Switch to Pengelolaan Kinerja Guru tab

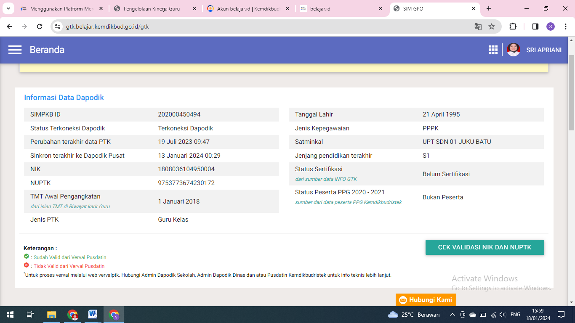point(152,8)
